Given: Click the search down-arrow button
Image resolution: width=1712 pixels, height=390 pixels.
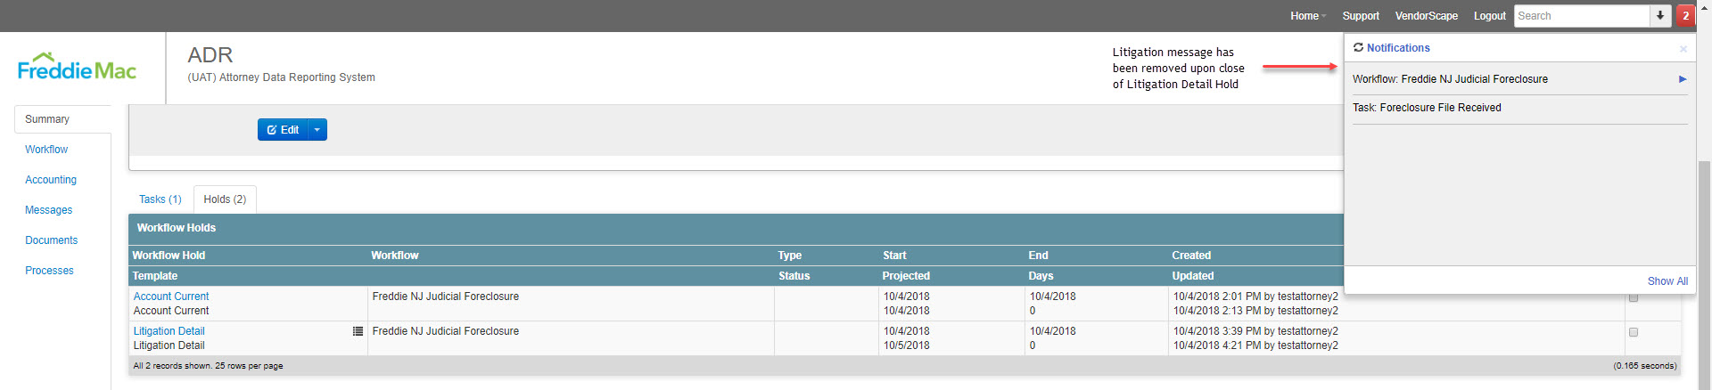Looking at the screenshot, I should pyautogui.click(x=1660, y=16).
